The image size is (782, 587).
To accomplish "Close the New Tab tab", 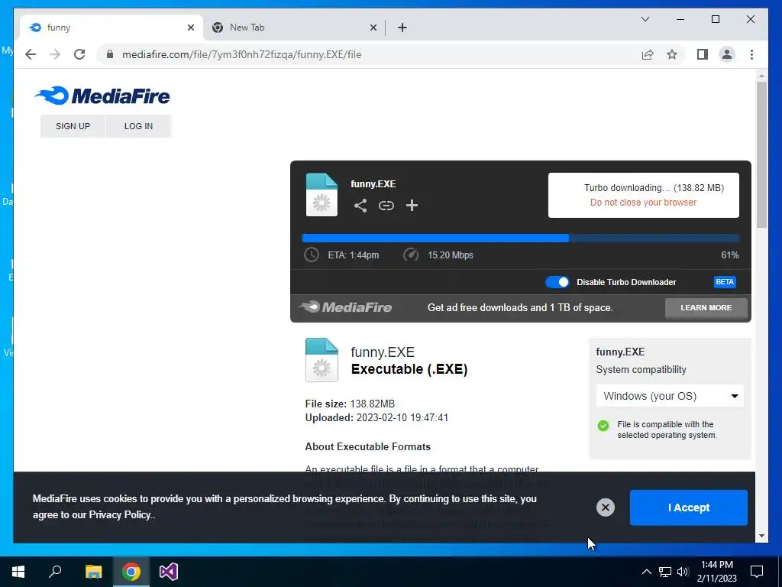I will (373, 28).
